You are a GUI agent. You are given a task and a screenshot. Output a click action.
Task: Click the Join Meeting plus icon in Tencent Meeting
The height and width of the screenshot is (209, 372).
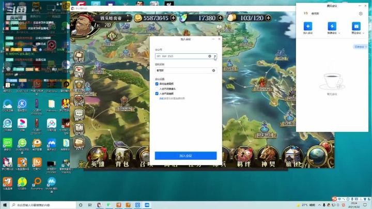point(308,26)
